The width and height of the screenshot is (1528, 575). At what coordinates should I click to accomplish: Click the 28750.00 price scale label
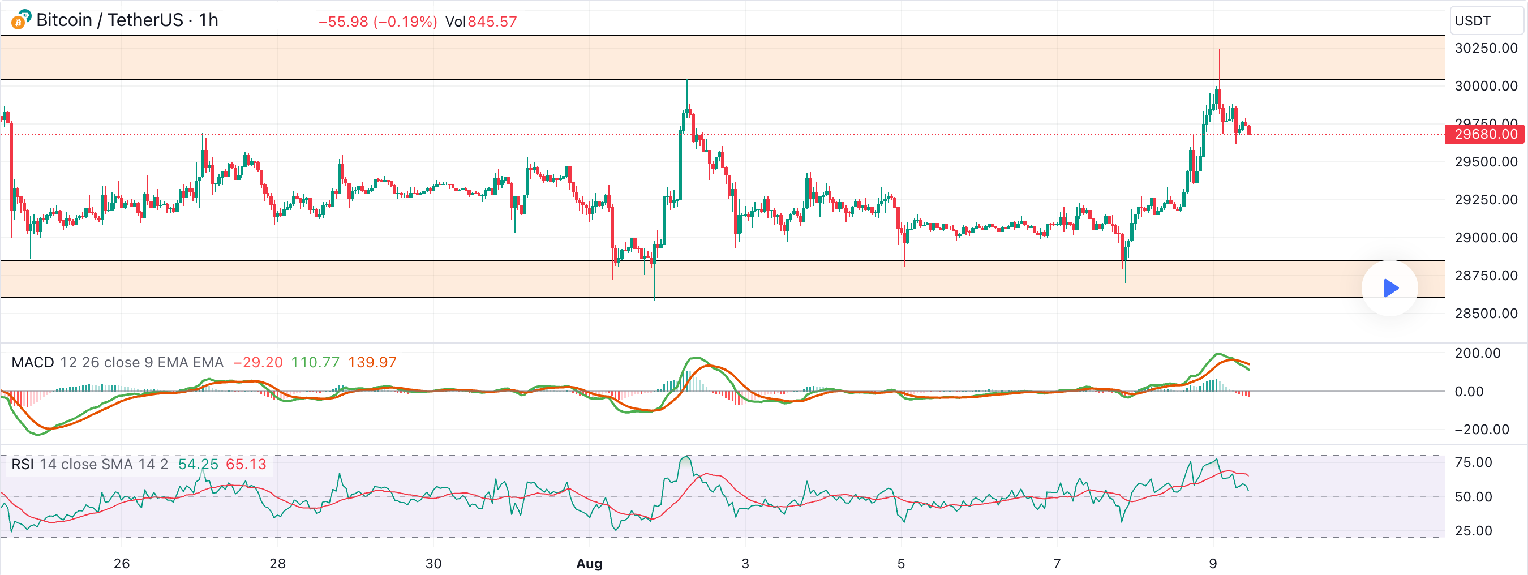[x=1486, y=276]
